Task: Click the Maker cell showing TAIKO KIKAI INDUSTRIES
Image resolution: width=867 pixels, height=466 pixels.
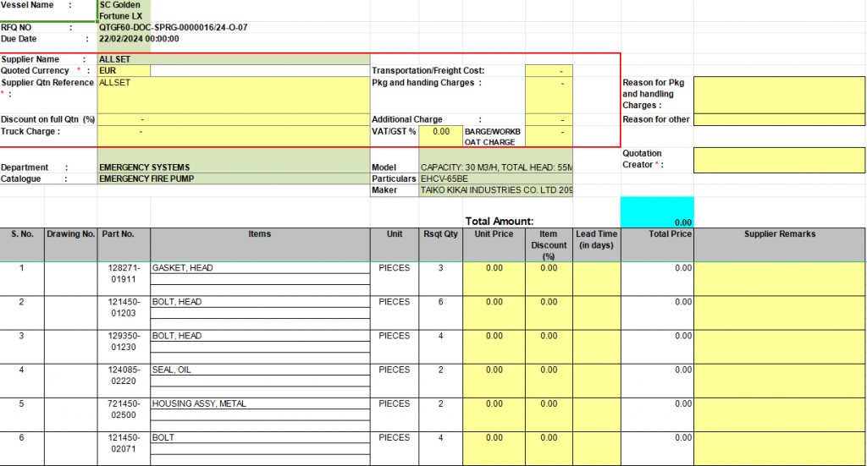Action: coord(496,190)
